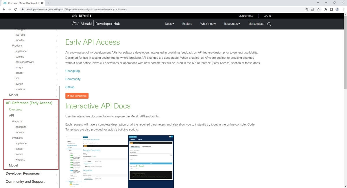Reload the current page
The image size is (347, 188).
pyautogui.click(x=16, y=9)
